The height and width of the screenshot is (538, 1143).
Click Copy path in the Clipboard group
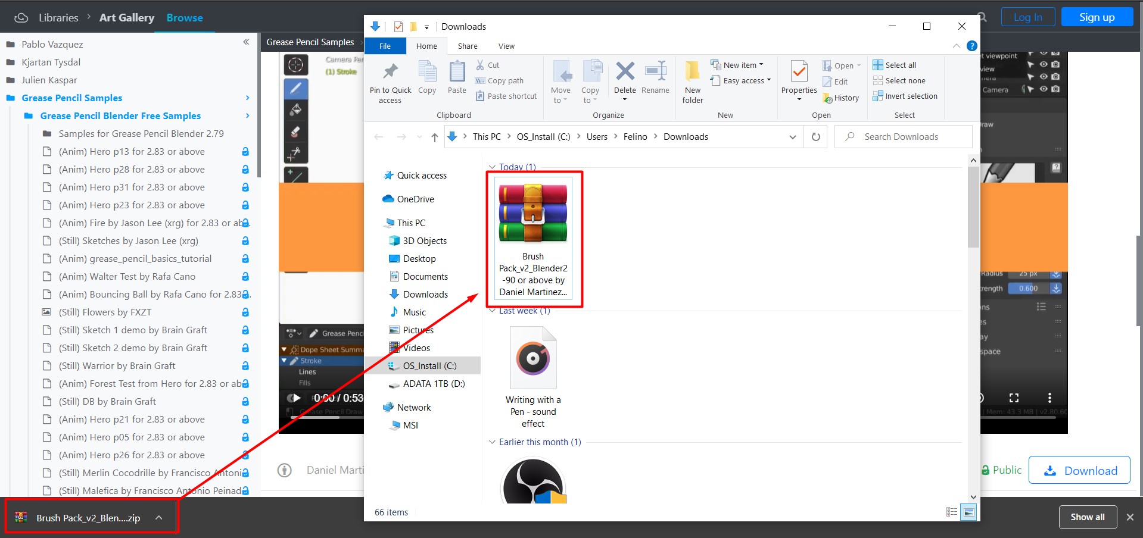(x=499, y=80)
